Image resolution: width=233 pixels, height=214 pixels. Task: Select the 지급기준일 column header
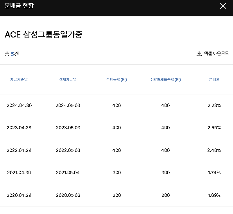[x=19, y=79]
